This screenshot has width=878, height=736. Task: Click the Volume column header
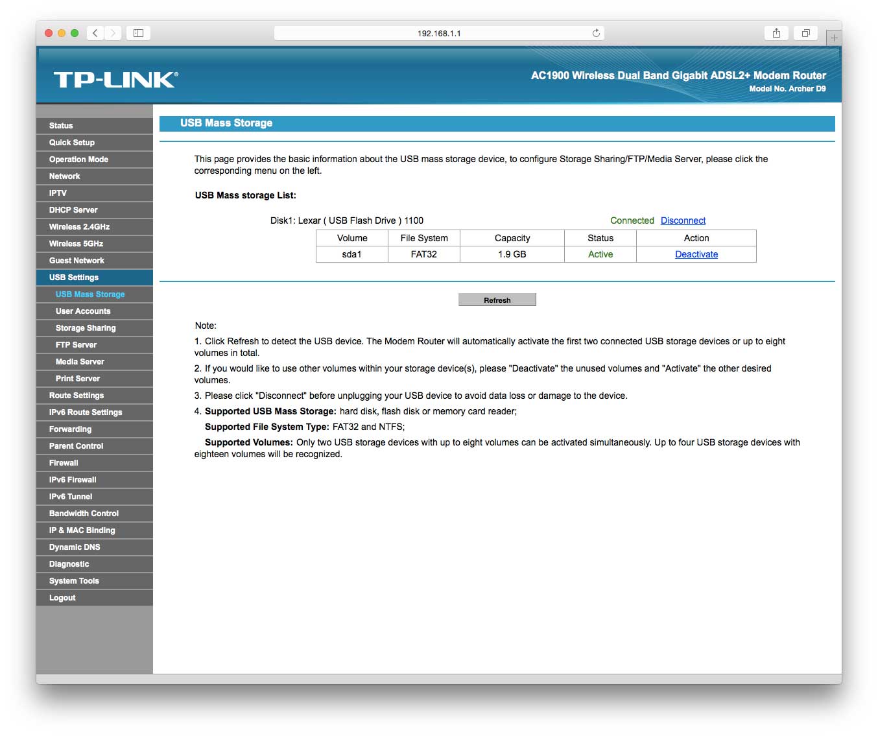352,238
